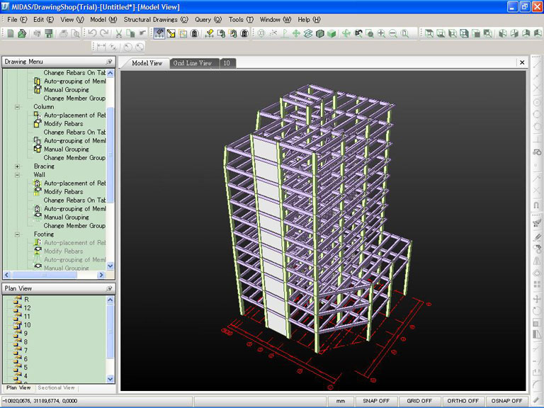The width and height of the screenshot is (544, 408).
Task: Click the yellow arrow select icon
Action: [171, 33]
